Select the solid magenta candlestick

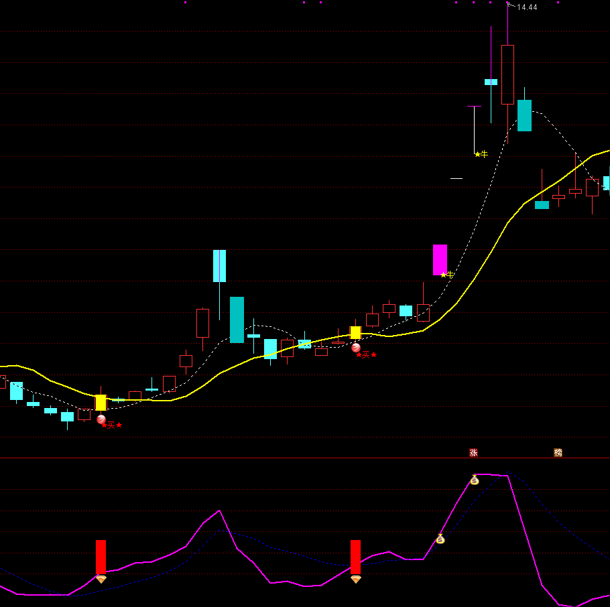tap(440, 260)
